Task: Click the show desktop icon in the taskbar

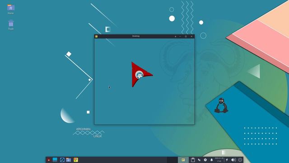Action: (55, 160)
